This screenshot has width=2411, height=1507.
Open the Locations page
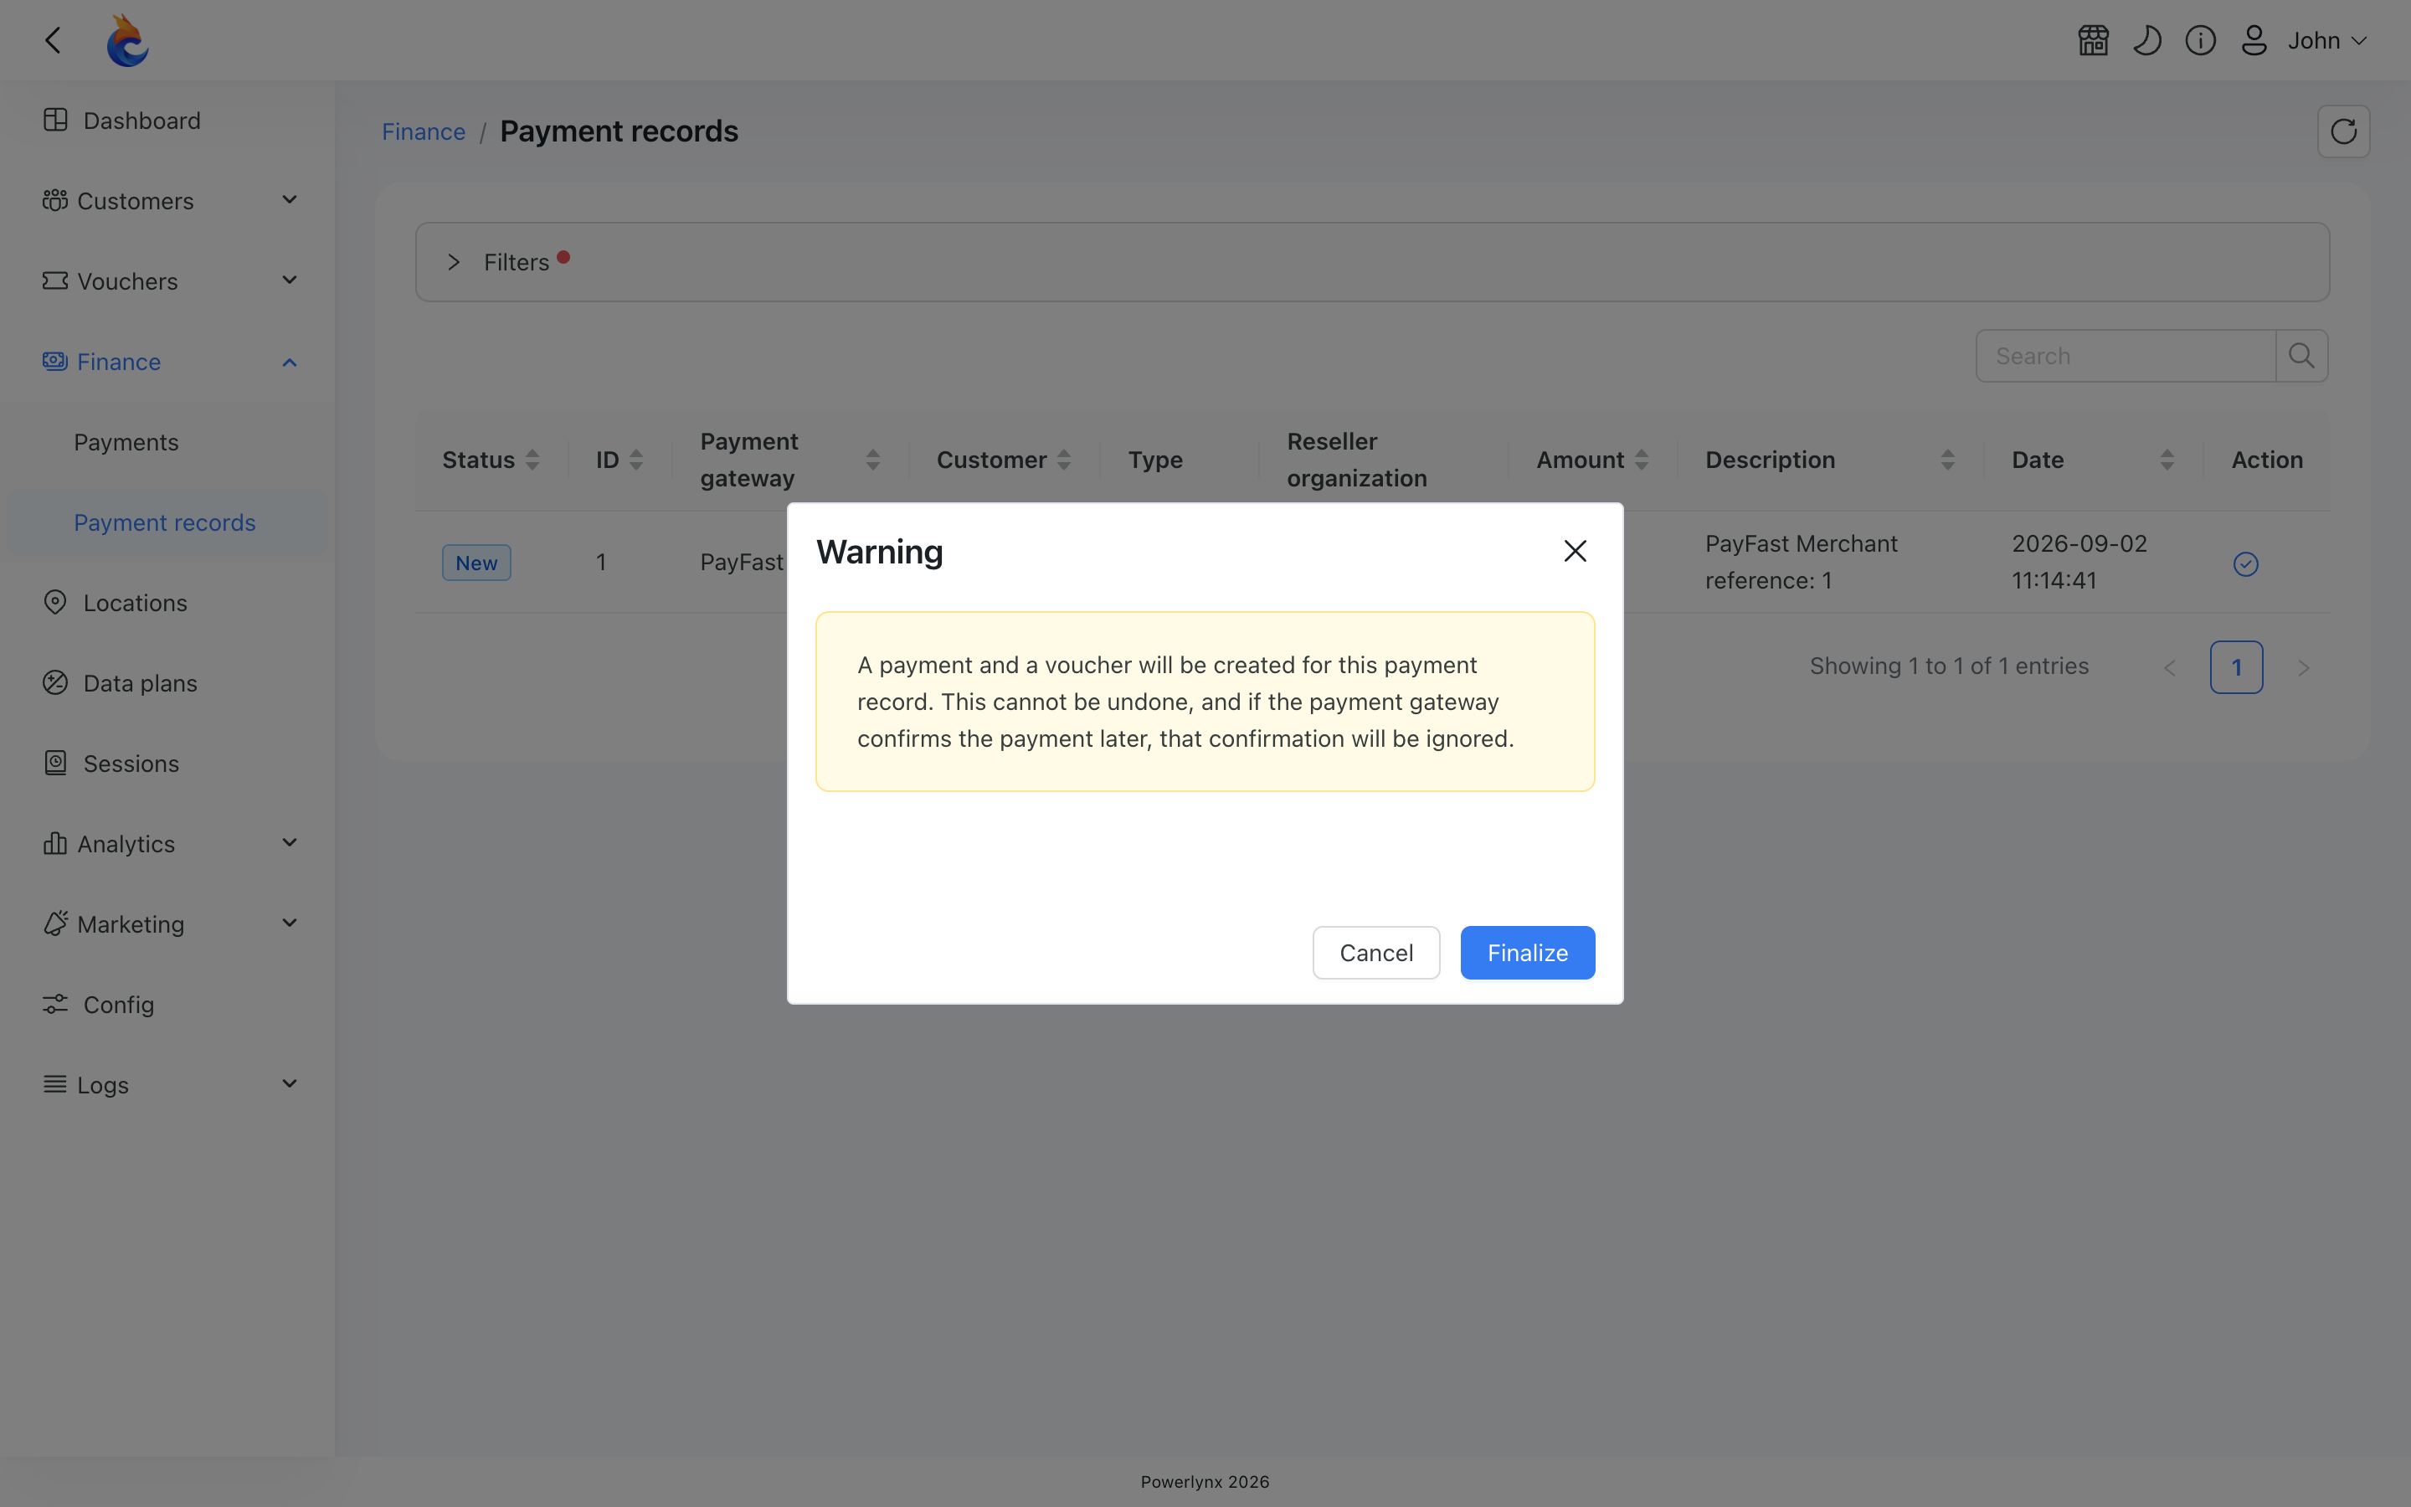(167, 603)
